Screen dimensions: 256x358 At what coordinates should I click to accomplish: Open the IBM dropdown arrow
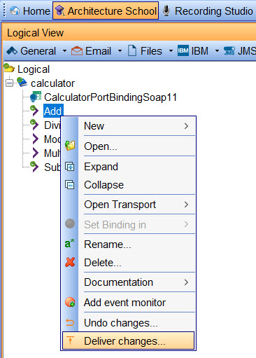click(217, 50)
